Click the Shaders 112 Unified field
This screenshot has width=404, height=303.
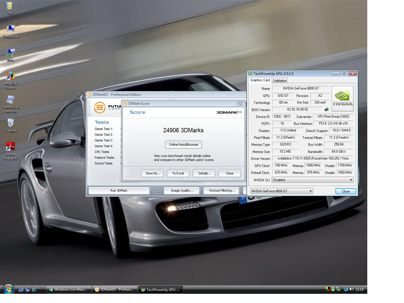288,130
